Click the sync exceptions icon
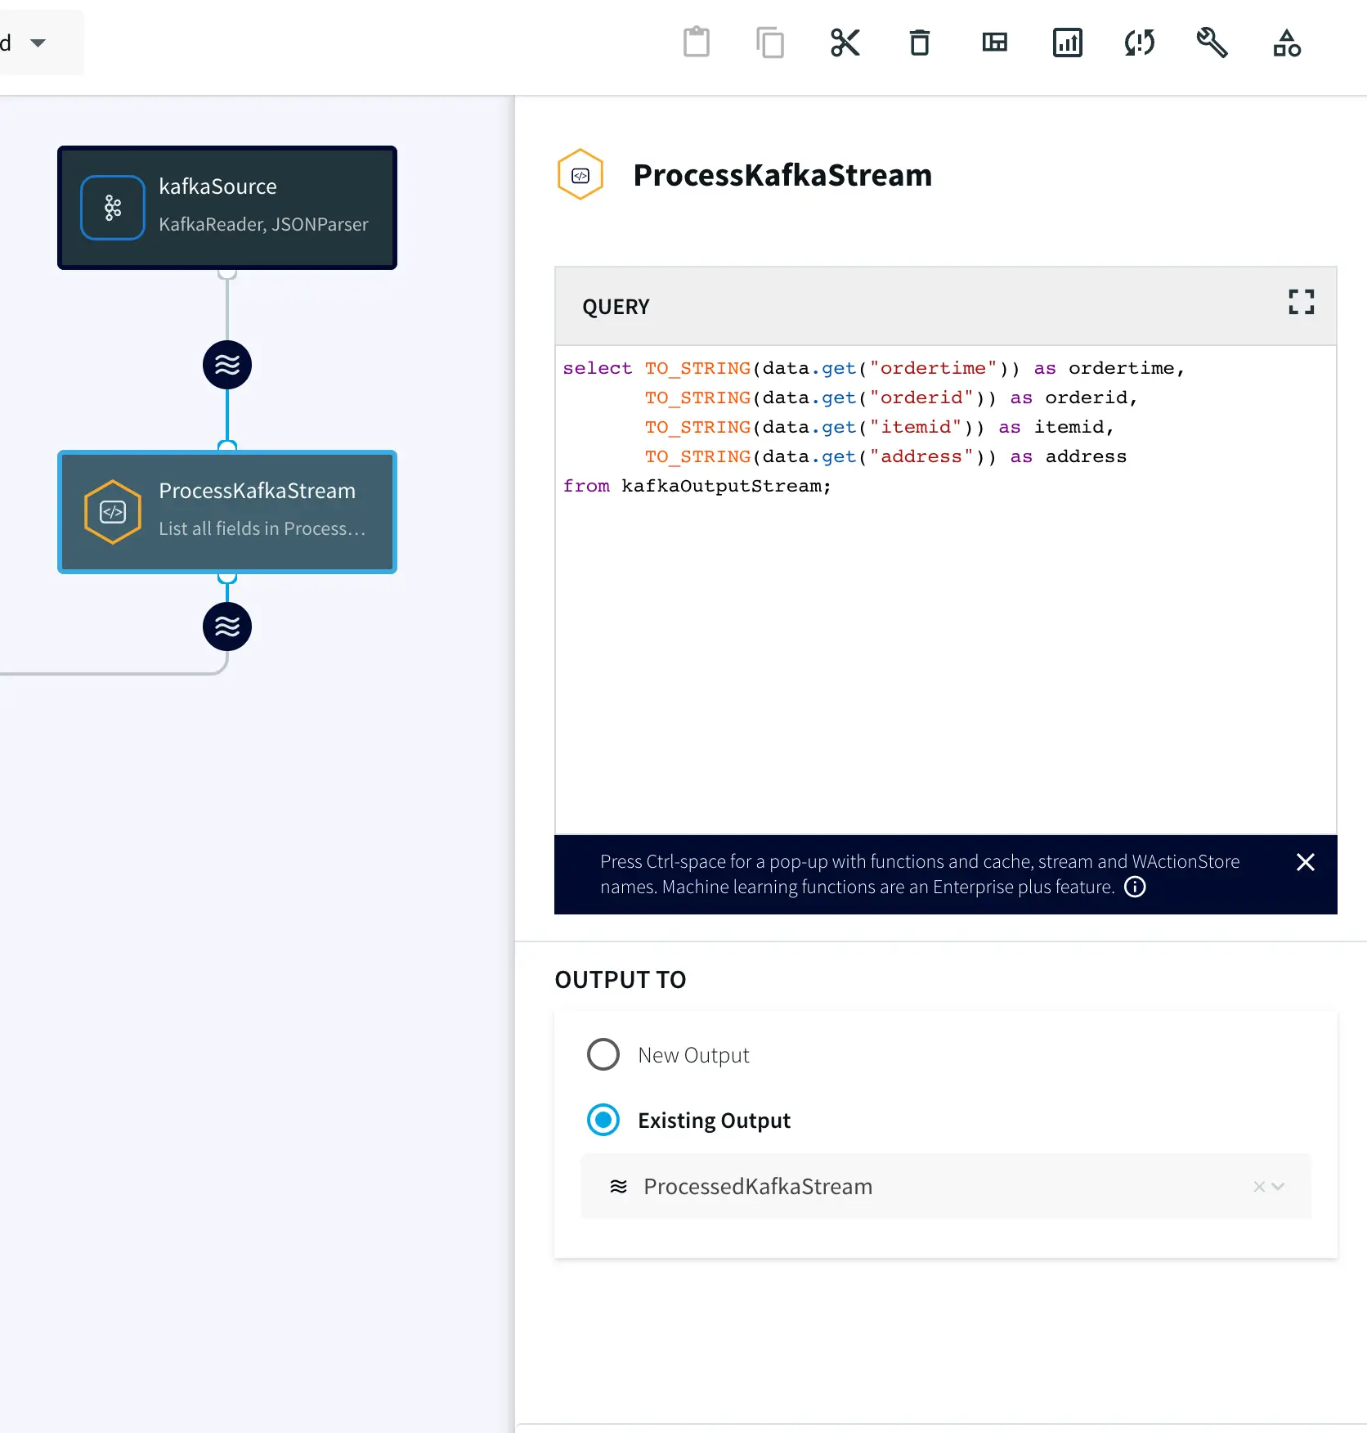 pyautogui.click(x=1140, y=43)
